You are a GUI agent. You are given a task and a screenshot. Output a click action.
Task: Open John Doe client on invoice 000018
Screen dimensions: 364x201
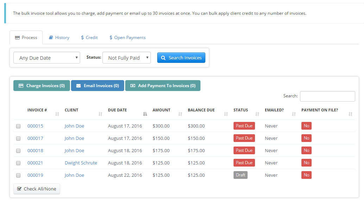click(x=74, y=150)
